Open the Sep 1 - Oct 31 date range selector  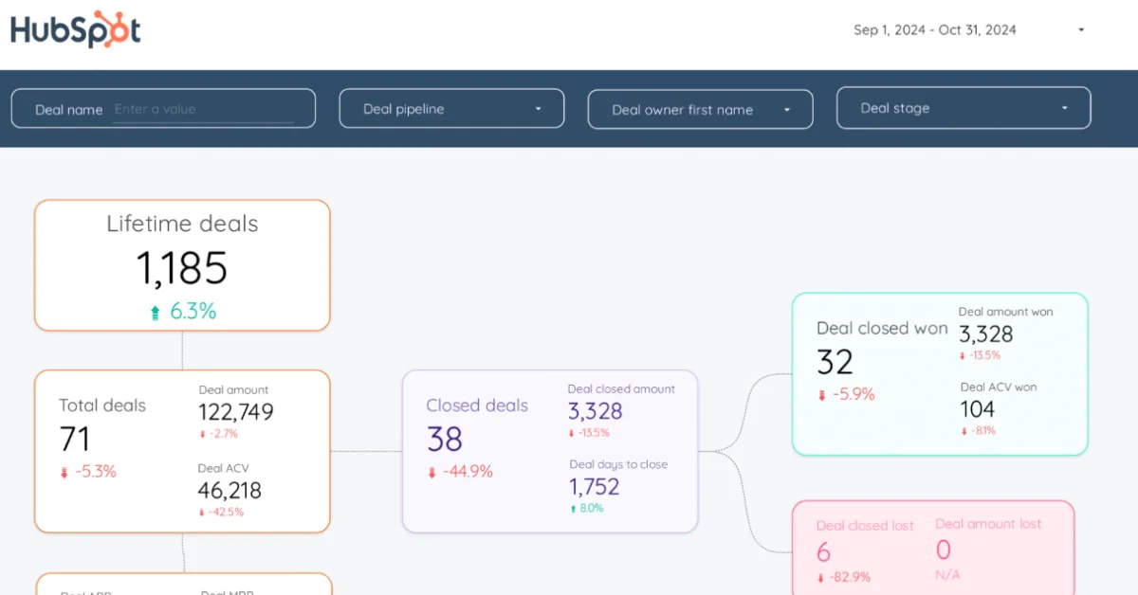(935, 29)
